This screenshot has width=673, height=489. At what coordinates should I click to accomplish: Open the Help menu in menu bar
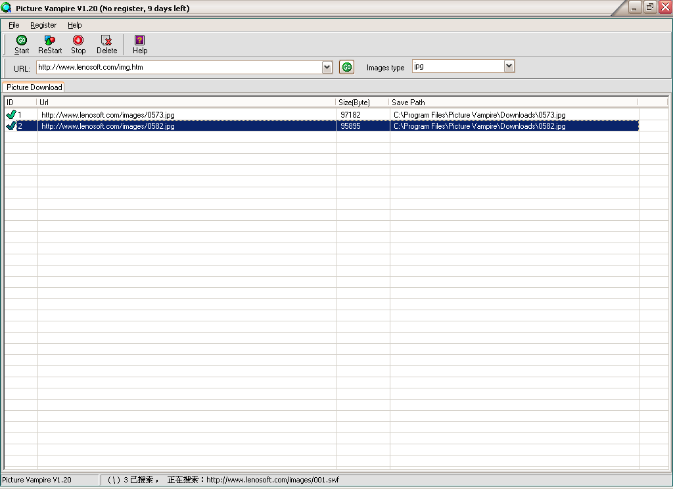pos(75,25)
